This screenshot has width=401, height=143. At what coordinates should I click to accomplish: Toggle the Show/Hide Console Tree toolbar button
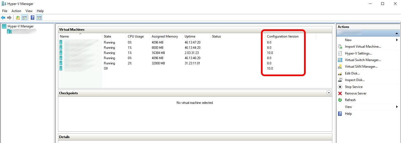coord(24,18)
